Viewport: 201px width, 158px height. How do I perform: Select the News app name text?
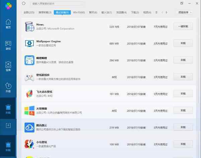(40, 24)
